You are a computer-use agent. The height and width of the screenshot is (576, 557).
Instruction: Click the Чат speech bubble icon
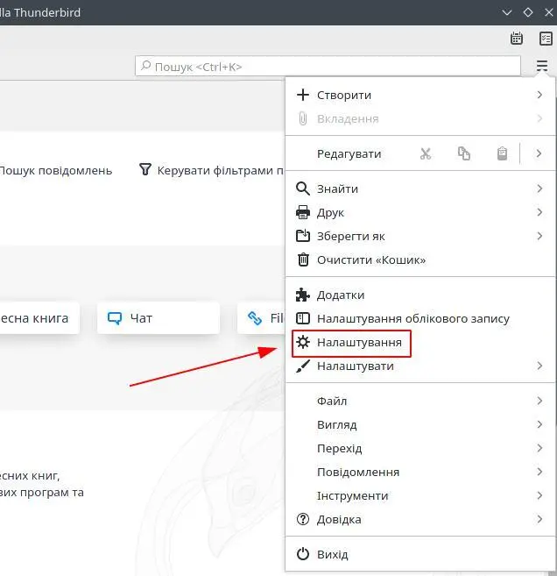[x=115, y=318]
